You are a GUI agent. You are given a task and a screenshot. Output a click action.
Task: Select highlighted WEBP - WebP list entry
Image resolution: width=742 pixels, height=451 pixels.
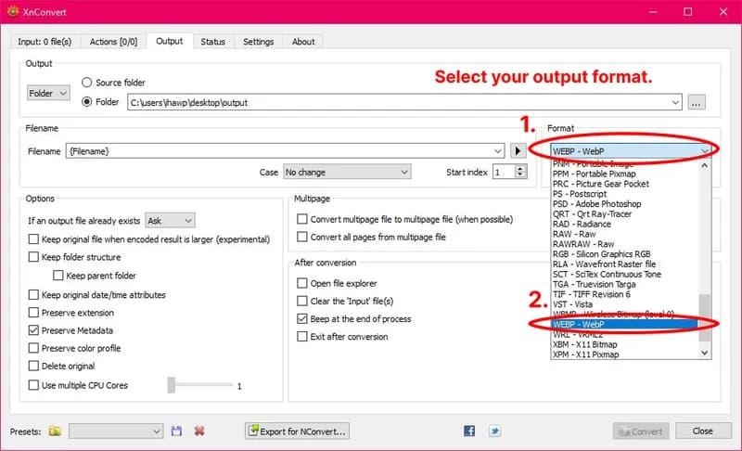pyautogui.click(x=624, y=324)
